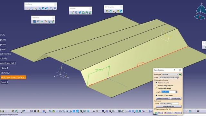Image resolution: width=206 pixels, height=116 pixels.
Task: Select the Intersection tool in Wireframe toolbar
Action: click(43, 8)
